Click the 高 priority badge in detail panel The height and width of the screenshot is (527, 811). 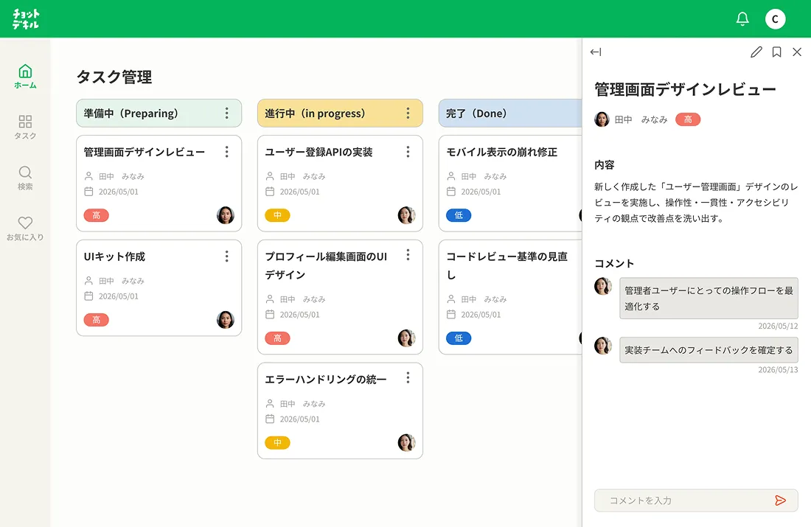[687, 119]
